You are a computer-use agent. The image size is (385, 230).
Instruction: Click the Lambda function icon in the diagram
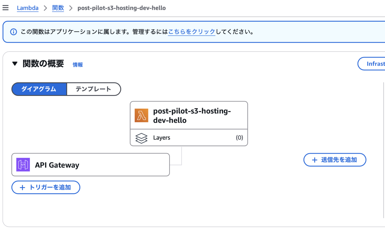click(x=141, y=116)
